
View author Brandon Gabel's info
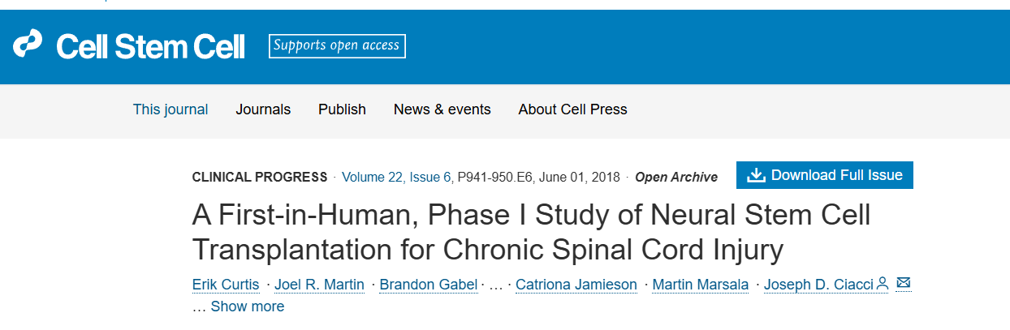pos(429,285)
